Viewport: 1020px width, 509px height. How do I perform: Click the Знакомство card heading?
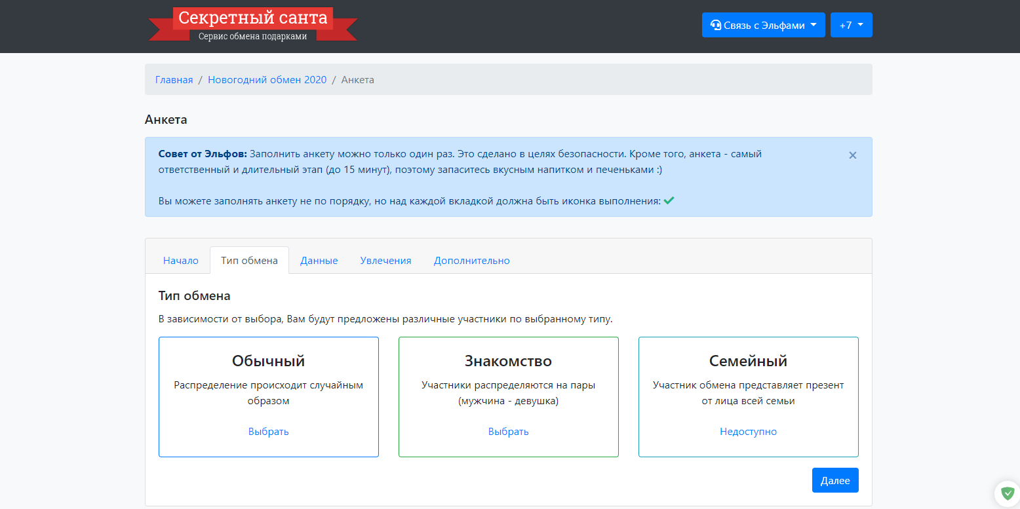(x=508, y=361)
